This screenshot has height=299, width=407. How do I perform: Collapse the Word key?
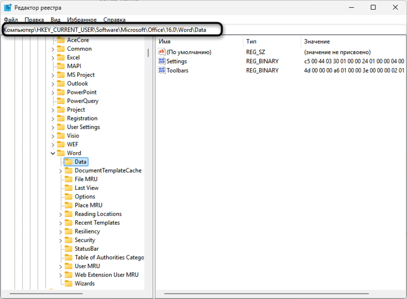click(x=53, y=153)
